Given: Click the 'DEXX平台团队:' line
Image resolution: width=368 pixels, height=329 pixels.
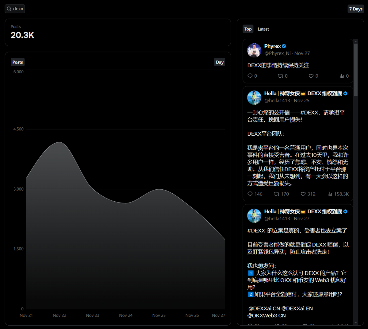Looking at the screenshot, I should pyautogui.click(x=266, y=134).
